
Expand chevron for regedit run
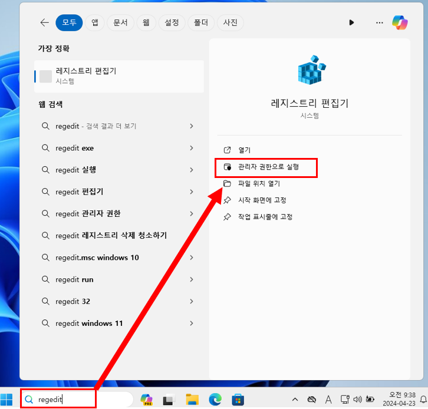[x=192, y=279]
